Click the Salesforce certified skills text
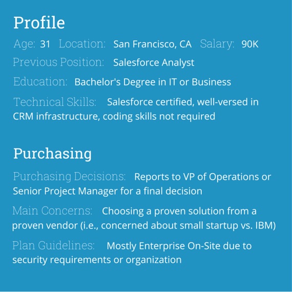 [x=183, y=102]
